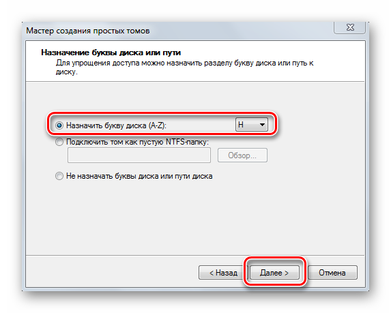Choose the 'Не назначать буквы диска' radio option

[x=59, y=176]
